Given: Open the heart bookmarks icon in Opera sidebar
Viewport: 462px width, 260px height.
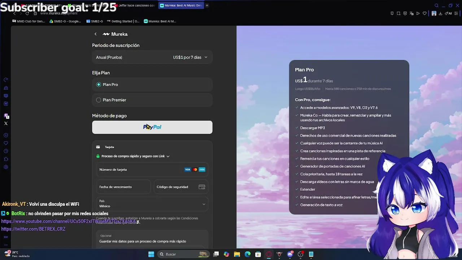Looking at the screenshot, I should pyautogui.click(x=6, y=143).
